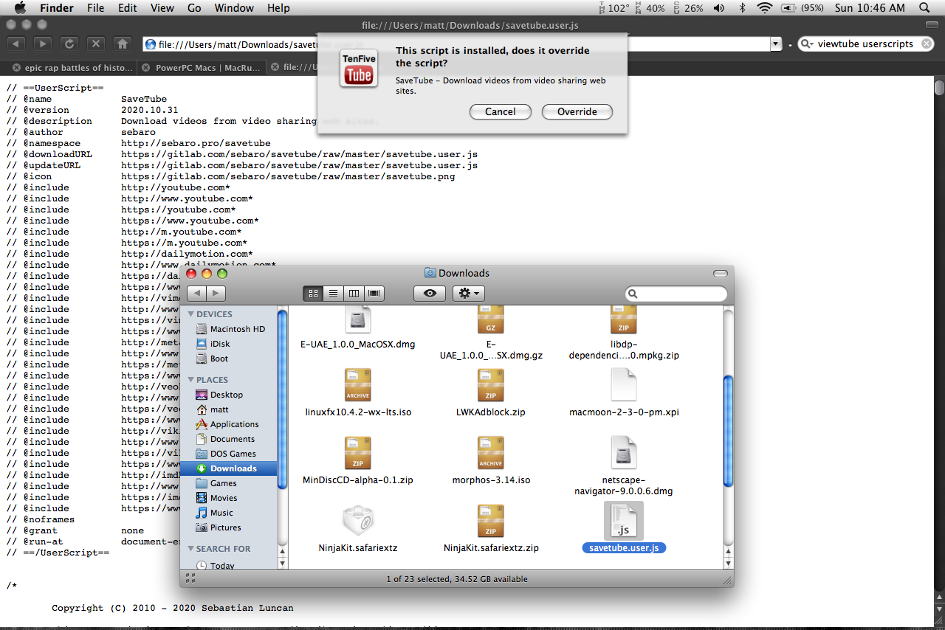Screen dimensions: 945x630
Task: Click Cancel in script dialog
Action: point(500,112)
